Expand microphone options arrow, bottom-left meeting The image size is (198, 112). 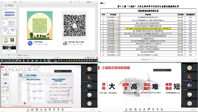[x=30, y=109]
